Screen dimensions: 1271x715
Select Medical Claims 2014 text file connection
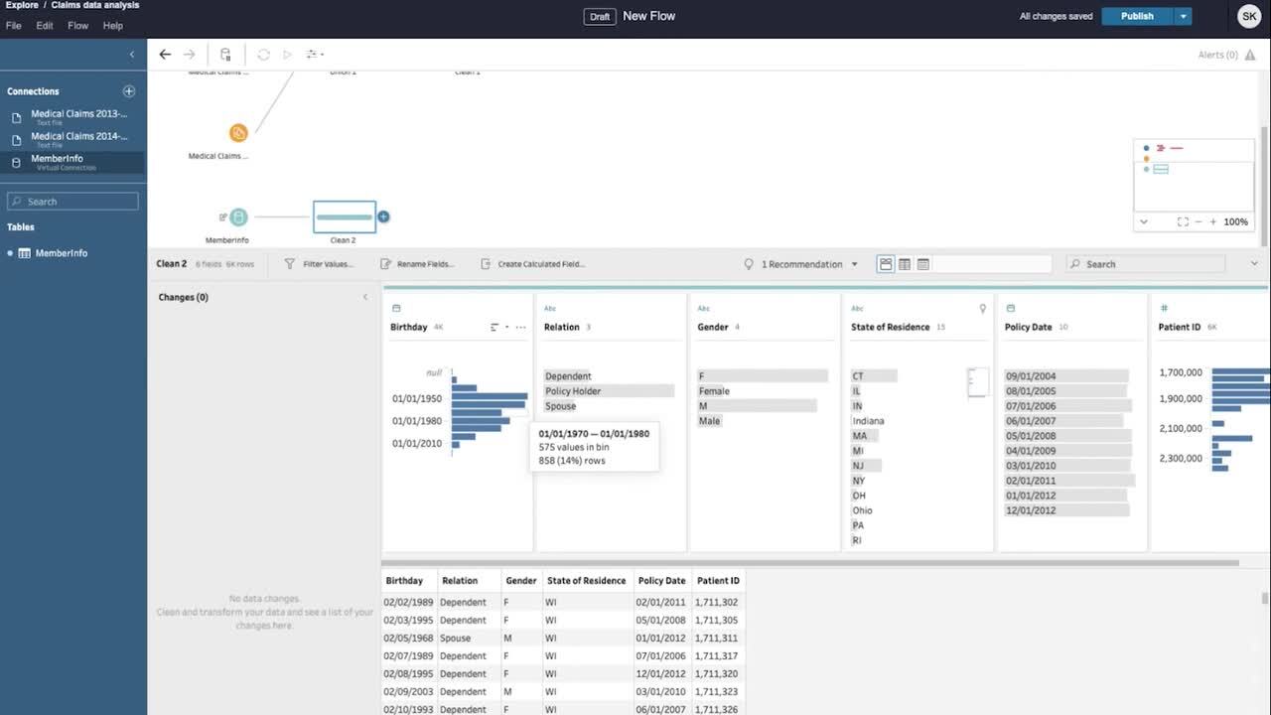(71, 139)
